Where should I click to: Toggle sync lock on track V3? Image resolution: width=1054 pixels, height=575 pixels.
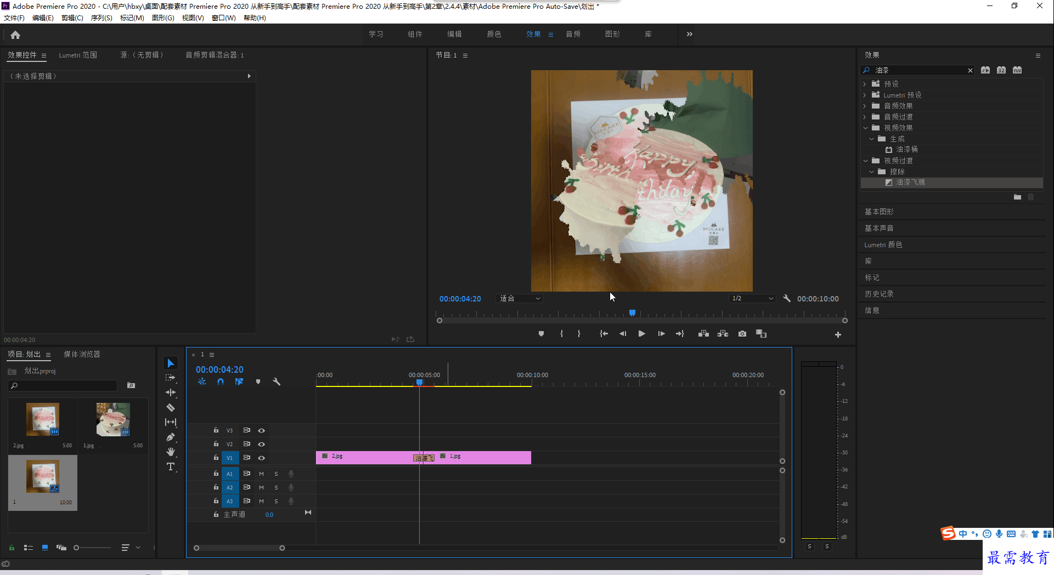(247, 430)
